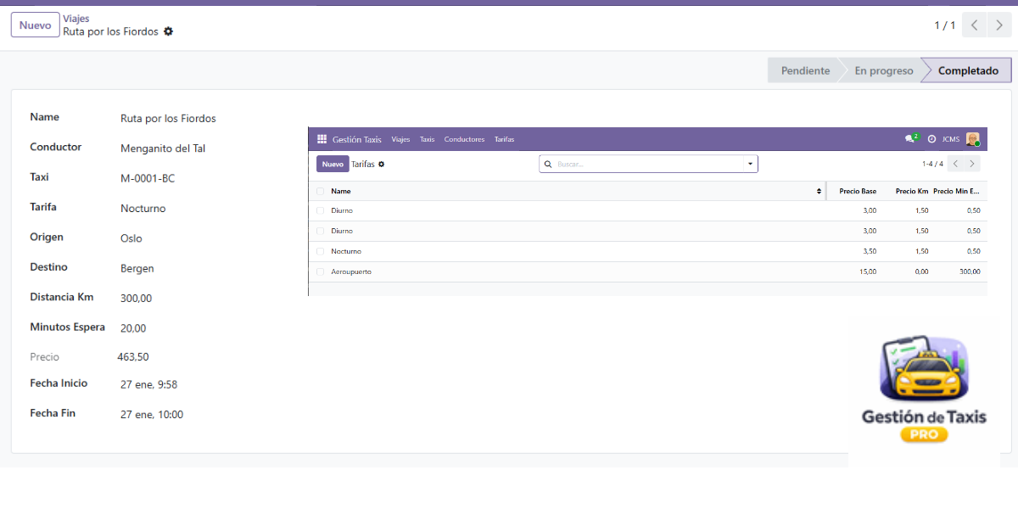Expand the search options dropdown arrow
This screenshot has height=509, width=1018.
pyautogui.click(x=750, y=164)
